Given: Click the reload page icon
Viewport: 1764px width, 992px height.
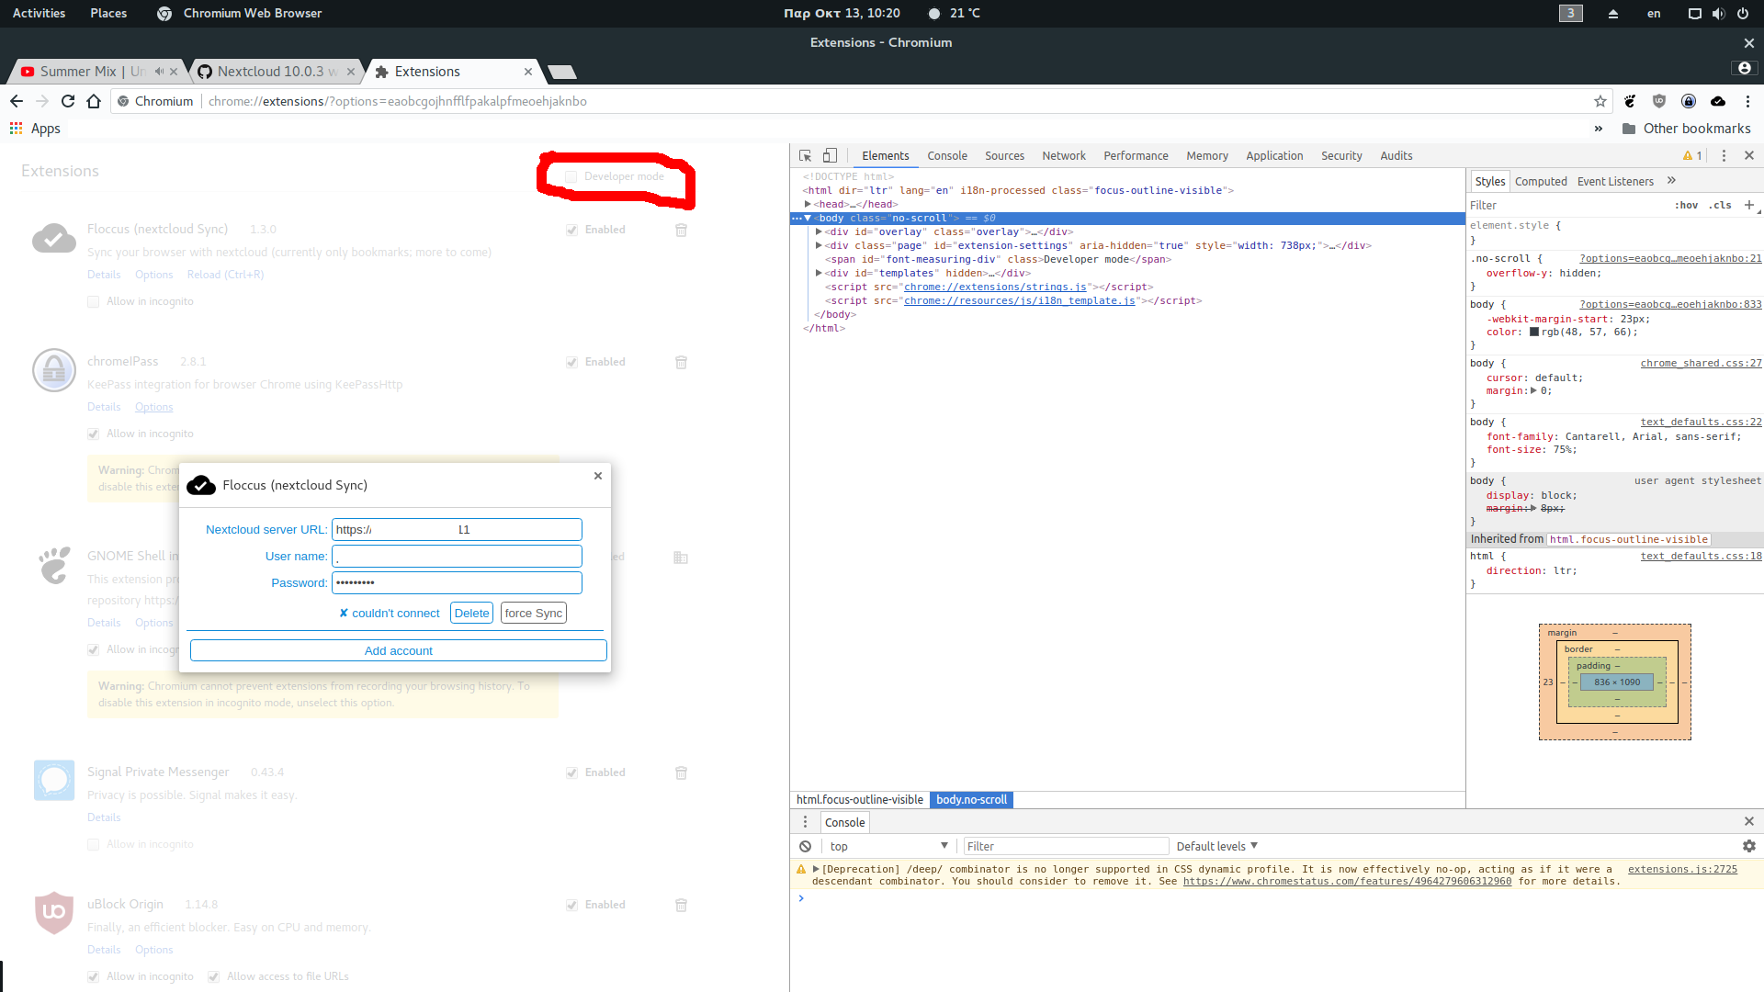Looking at the screenshot, I should [68, 101].
